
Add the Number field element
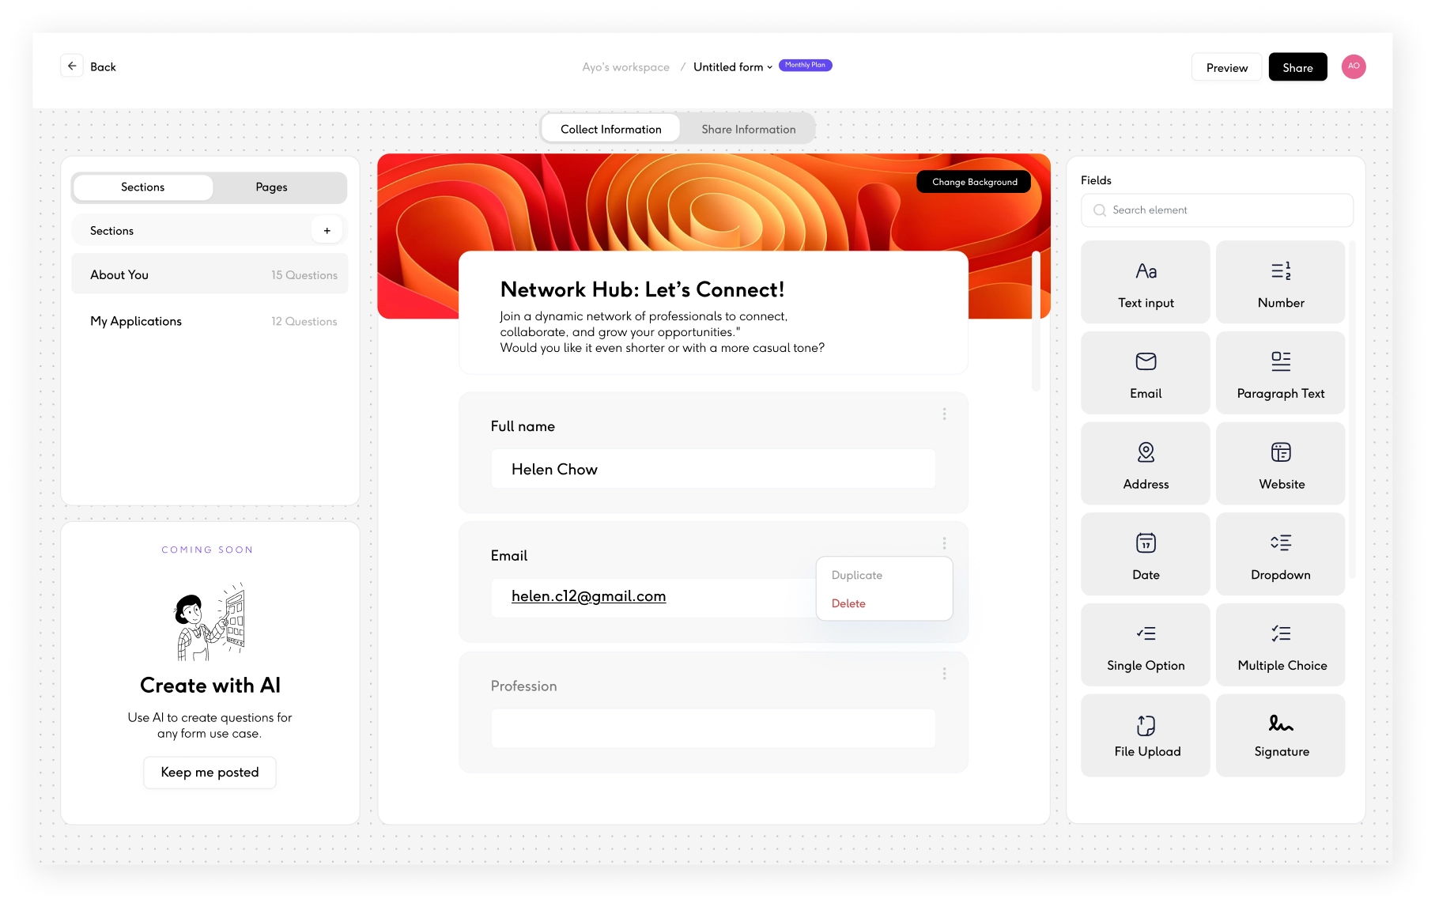pos(1280,282)
